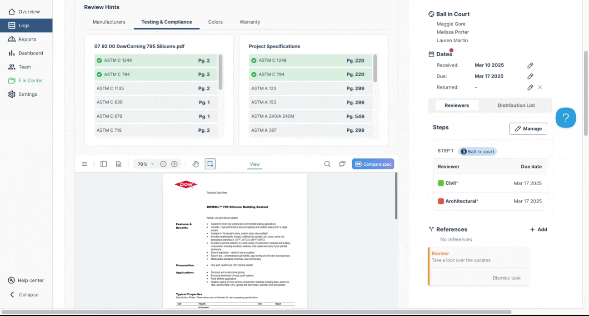Open the comments panel icon

coord(342,164)
